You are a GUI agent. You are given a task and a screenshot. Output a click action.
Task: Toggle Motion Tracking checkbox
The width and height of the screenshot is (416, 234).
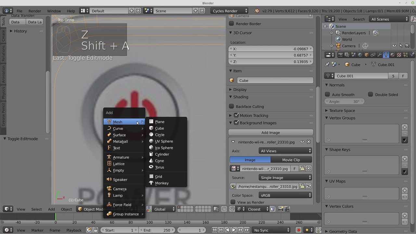point(236,115)
